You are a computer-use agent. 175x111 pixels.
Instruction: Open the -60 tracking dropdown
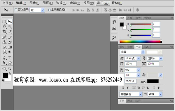138,75
